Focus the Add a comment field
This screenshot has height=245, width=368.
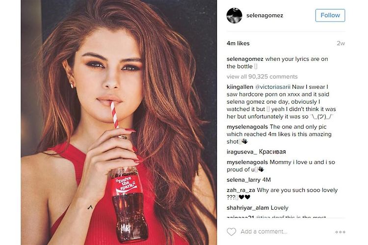264,232
